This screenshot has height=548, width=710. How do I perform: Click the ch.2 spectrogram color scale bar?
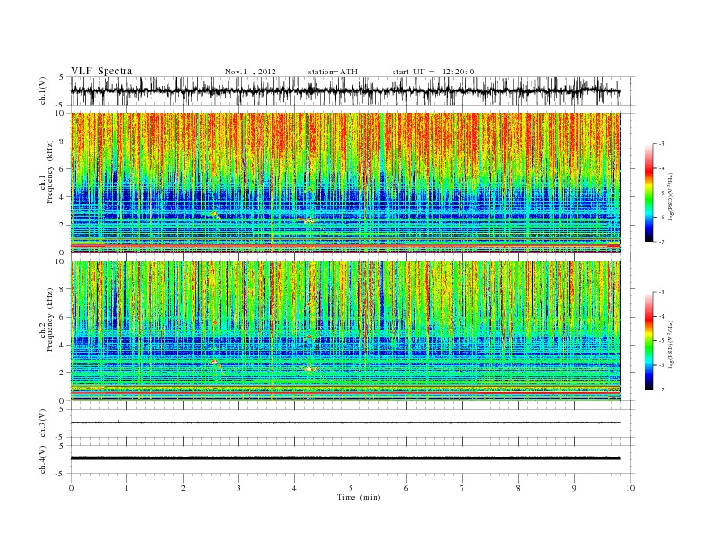pyautogui.click(x=649, y=340)
